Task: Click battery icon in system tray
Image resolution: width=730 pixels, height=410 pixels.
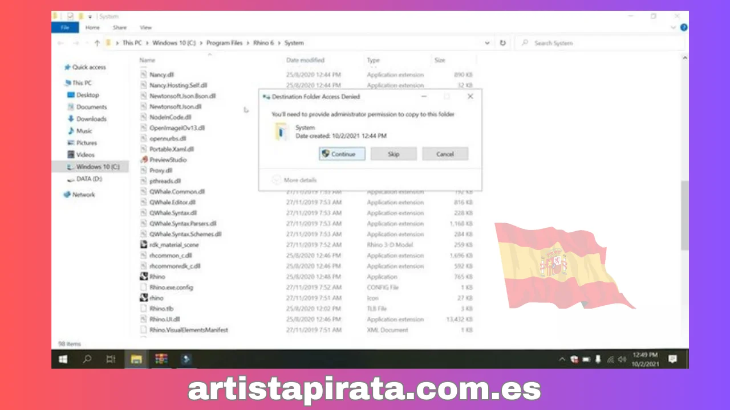Action: pyautogui.click(x=586, y=359)
